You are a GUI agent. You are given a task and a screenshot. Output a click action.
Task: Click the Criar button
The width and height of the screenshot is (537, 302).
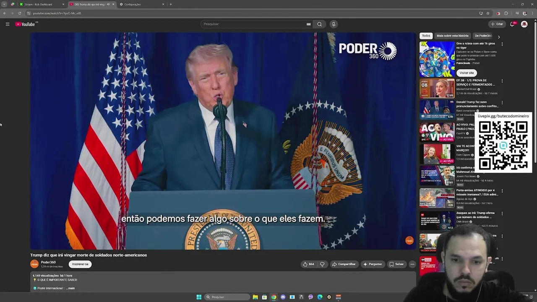pos(497,24)
